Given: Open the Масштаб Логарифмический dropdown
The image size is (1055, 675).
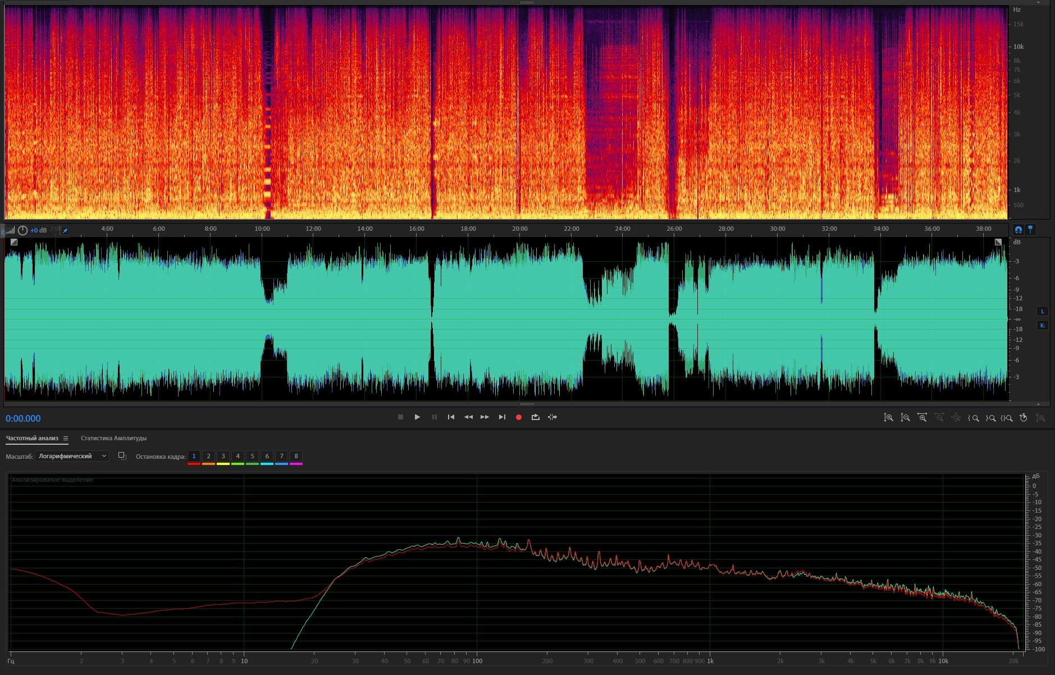Looking at the screenshot, I should click(x=72, y=457).
